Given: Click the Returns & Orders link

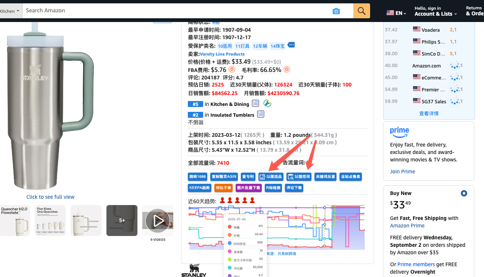Looking at the screenshot, I should tap(474, 11).
